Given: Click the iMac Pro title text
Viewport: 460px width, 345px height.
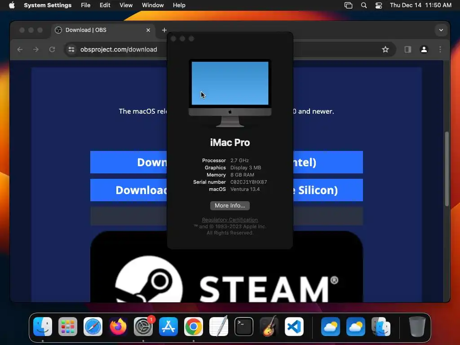Looking at the screenshot, I should coord(230,142).
